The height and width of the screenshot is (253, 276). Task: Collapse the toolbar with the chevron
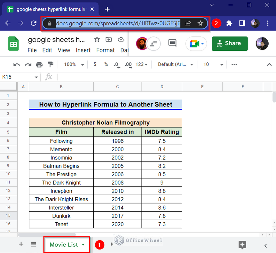pyautogui.click(x=269, y=64)
